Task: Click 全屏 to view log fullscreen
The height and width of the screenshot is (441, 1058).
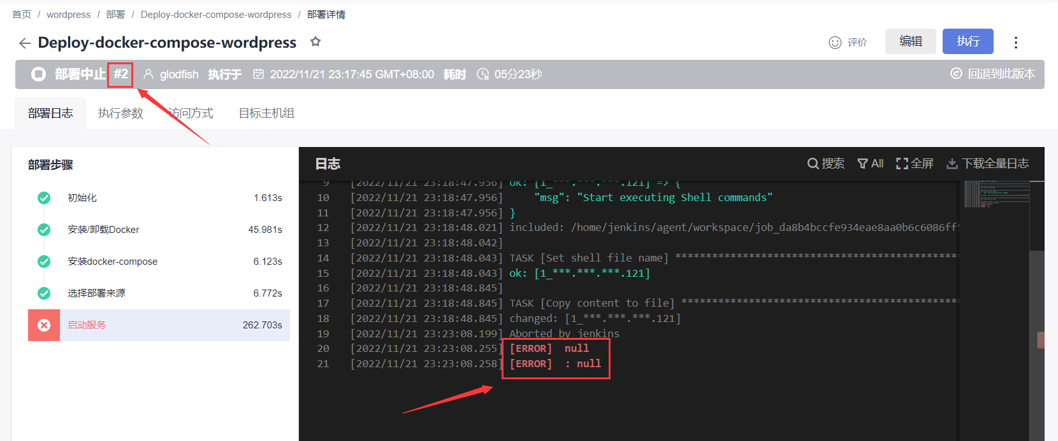Action: [922, 164]
